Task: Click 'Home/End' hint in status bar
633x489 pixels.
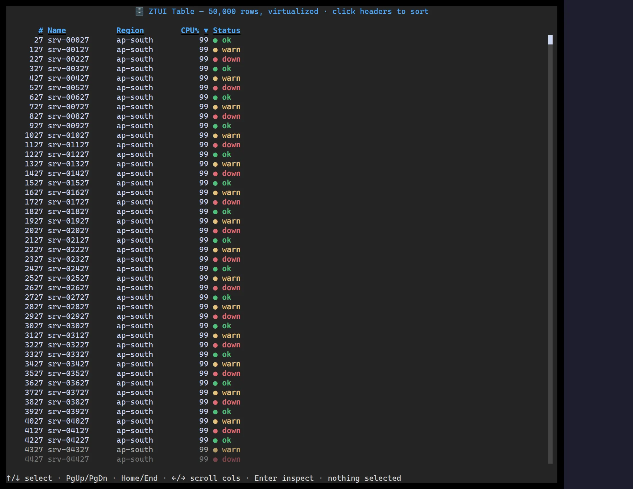Action: pyautogui.click(x=139, y=478)
